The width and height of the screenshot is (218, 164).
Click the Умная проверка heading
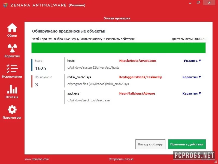click(117, 18)
